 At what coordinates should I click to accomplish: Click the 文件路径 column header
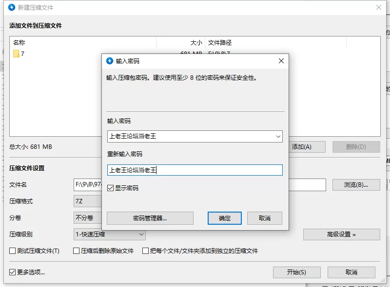[275, 43]
